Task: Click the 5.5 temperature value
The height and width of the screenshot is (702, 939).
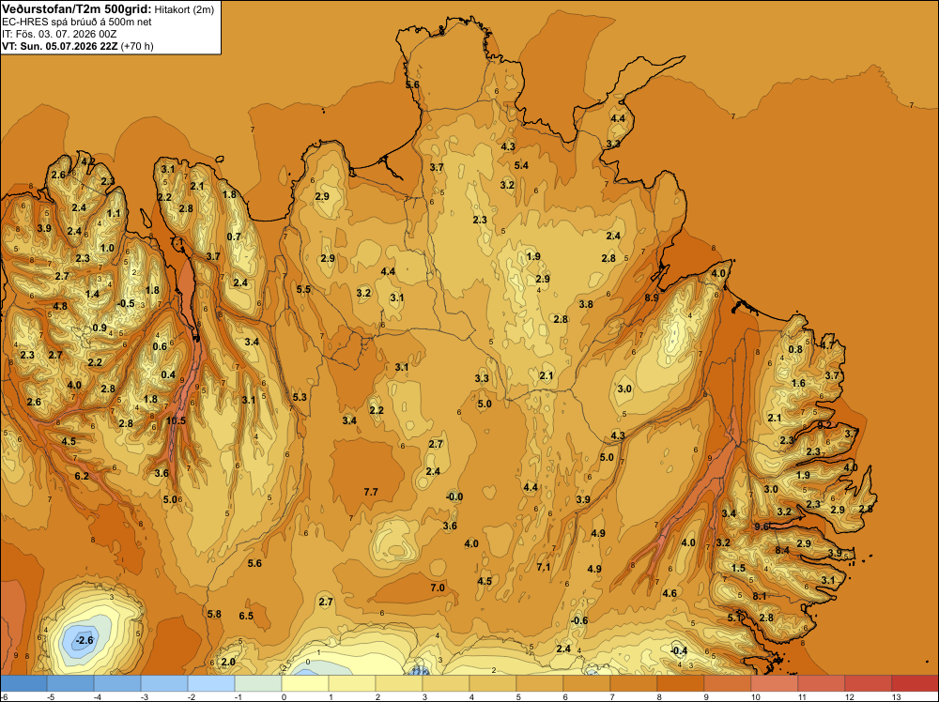Action: (x=303, y=290)
